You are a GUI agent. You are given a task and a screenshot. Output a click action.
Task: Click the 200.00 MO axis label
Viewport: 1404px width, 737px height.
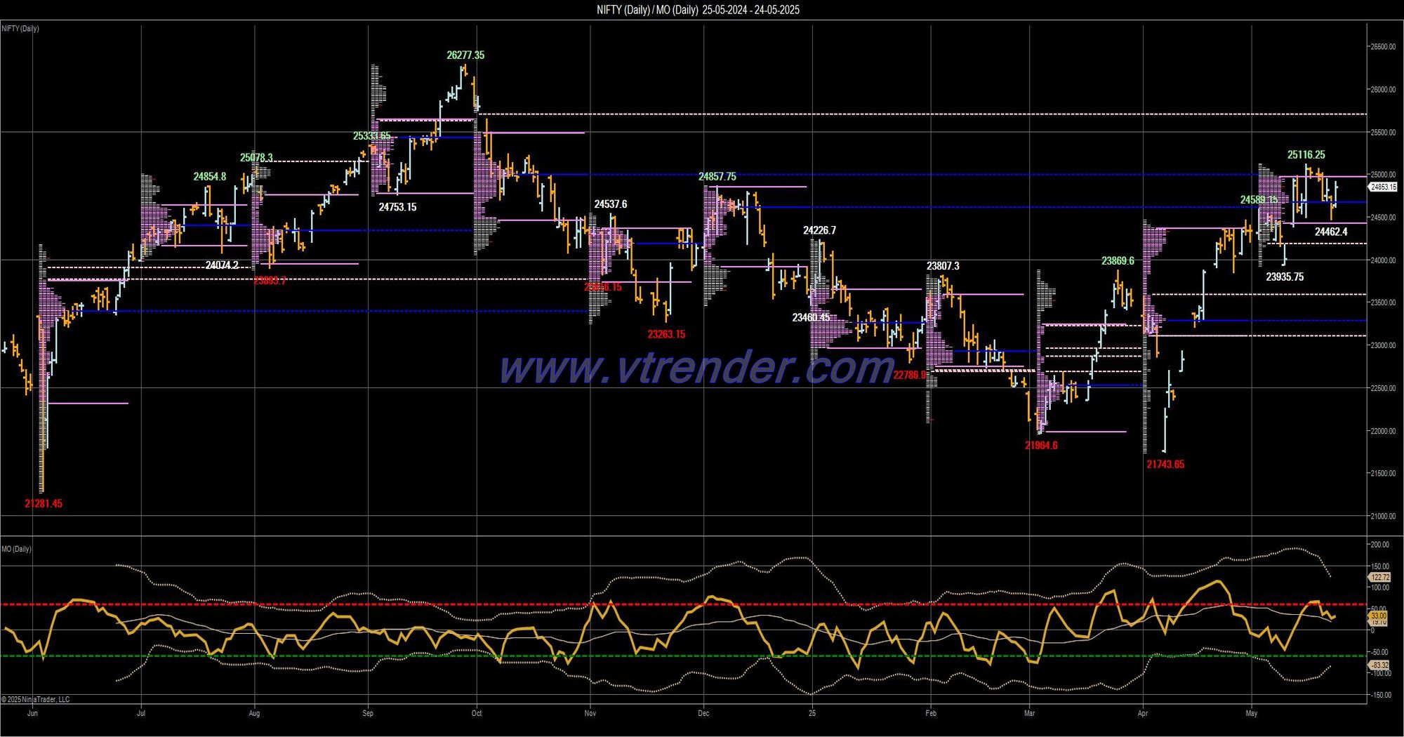coord(1379,545)
